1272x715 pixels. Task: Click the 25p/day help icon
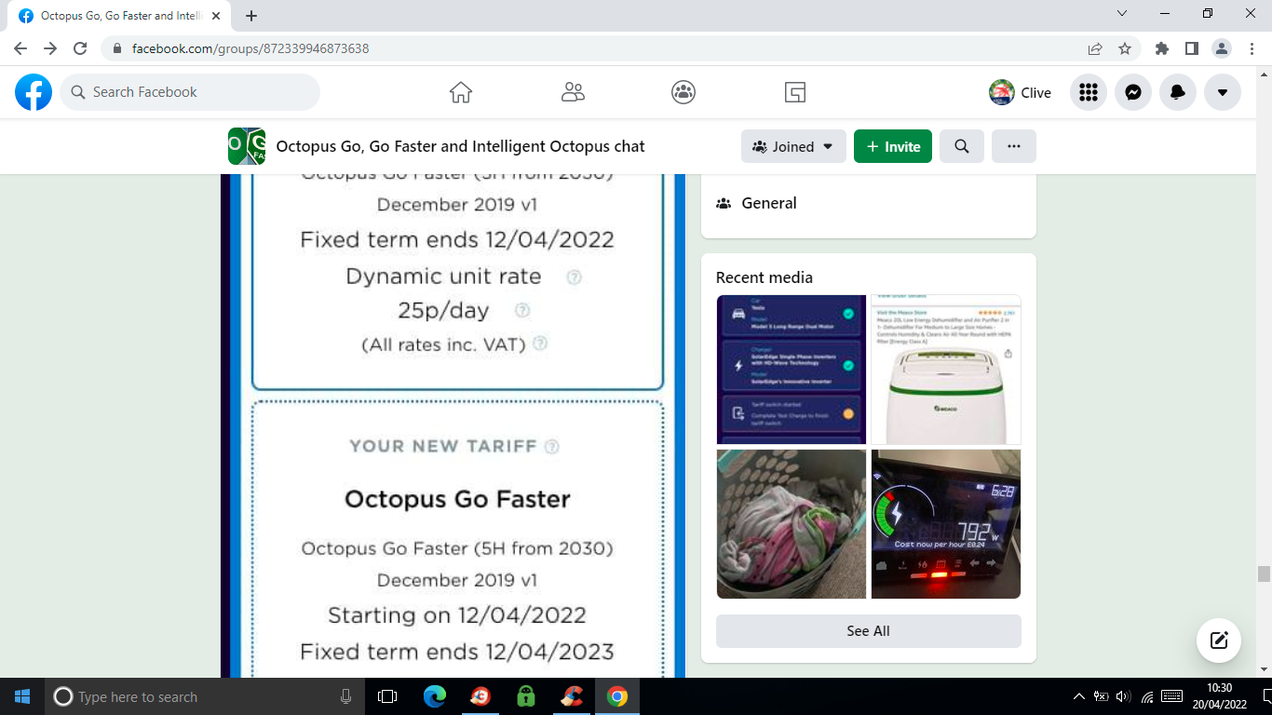point(523,310)
